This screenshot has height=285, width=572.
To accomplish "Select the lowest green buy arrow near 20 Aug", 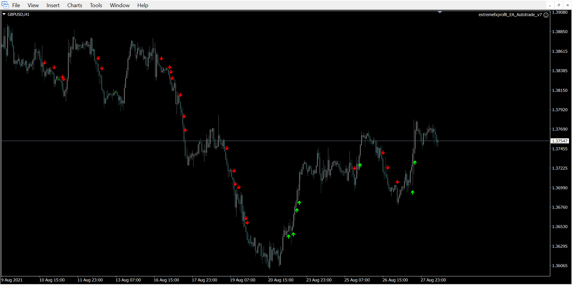I will tap(288, 236).
